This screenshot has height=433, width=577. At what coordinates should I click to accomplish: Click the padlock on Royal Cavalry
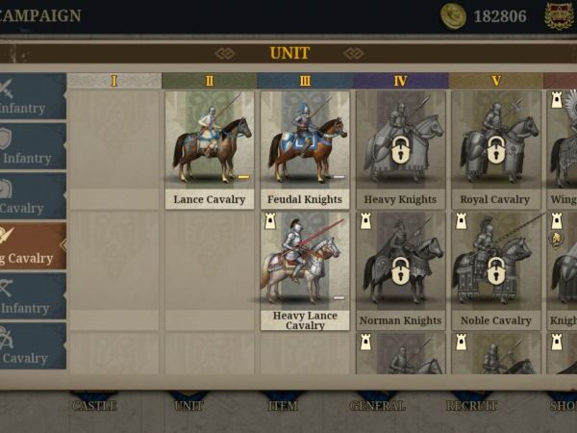(495, 150)
